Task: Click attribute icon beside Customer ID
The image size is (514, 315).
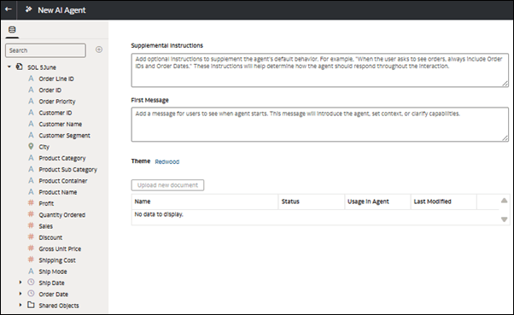Action: (x=31, y=113)
